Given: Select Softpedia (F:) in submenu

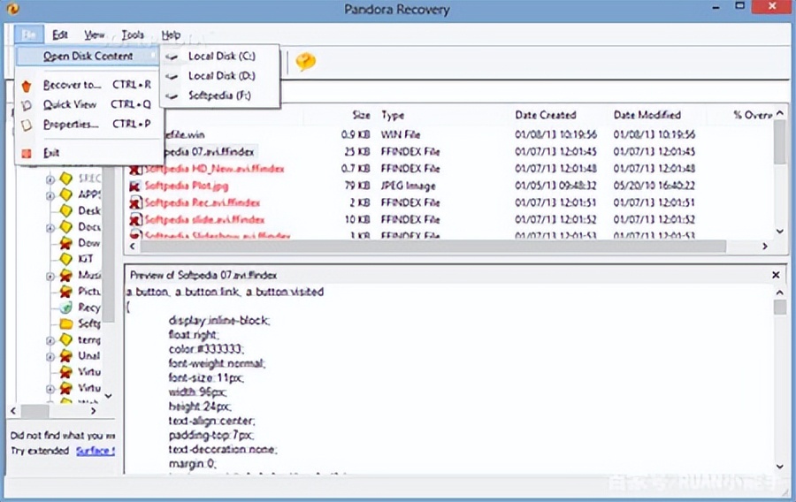Looking at the screenshot, I should [x=219, y=95].
